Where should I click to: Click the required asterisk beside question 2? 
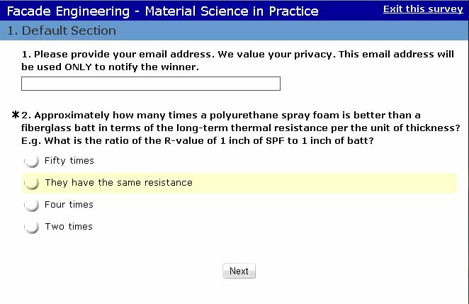pyautogui.click(x=15, y=115)
